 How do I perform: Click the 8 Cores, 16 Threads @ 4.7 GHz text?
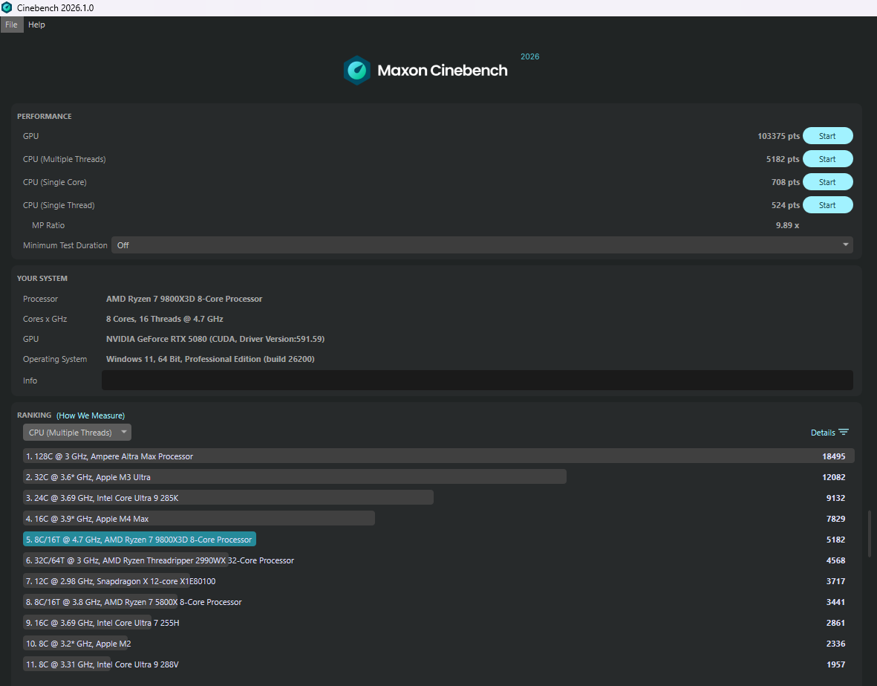coord(164,319)
